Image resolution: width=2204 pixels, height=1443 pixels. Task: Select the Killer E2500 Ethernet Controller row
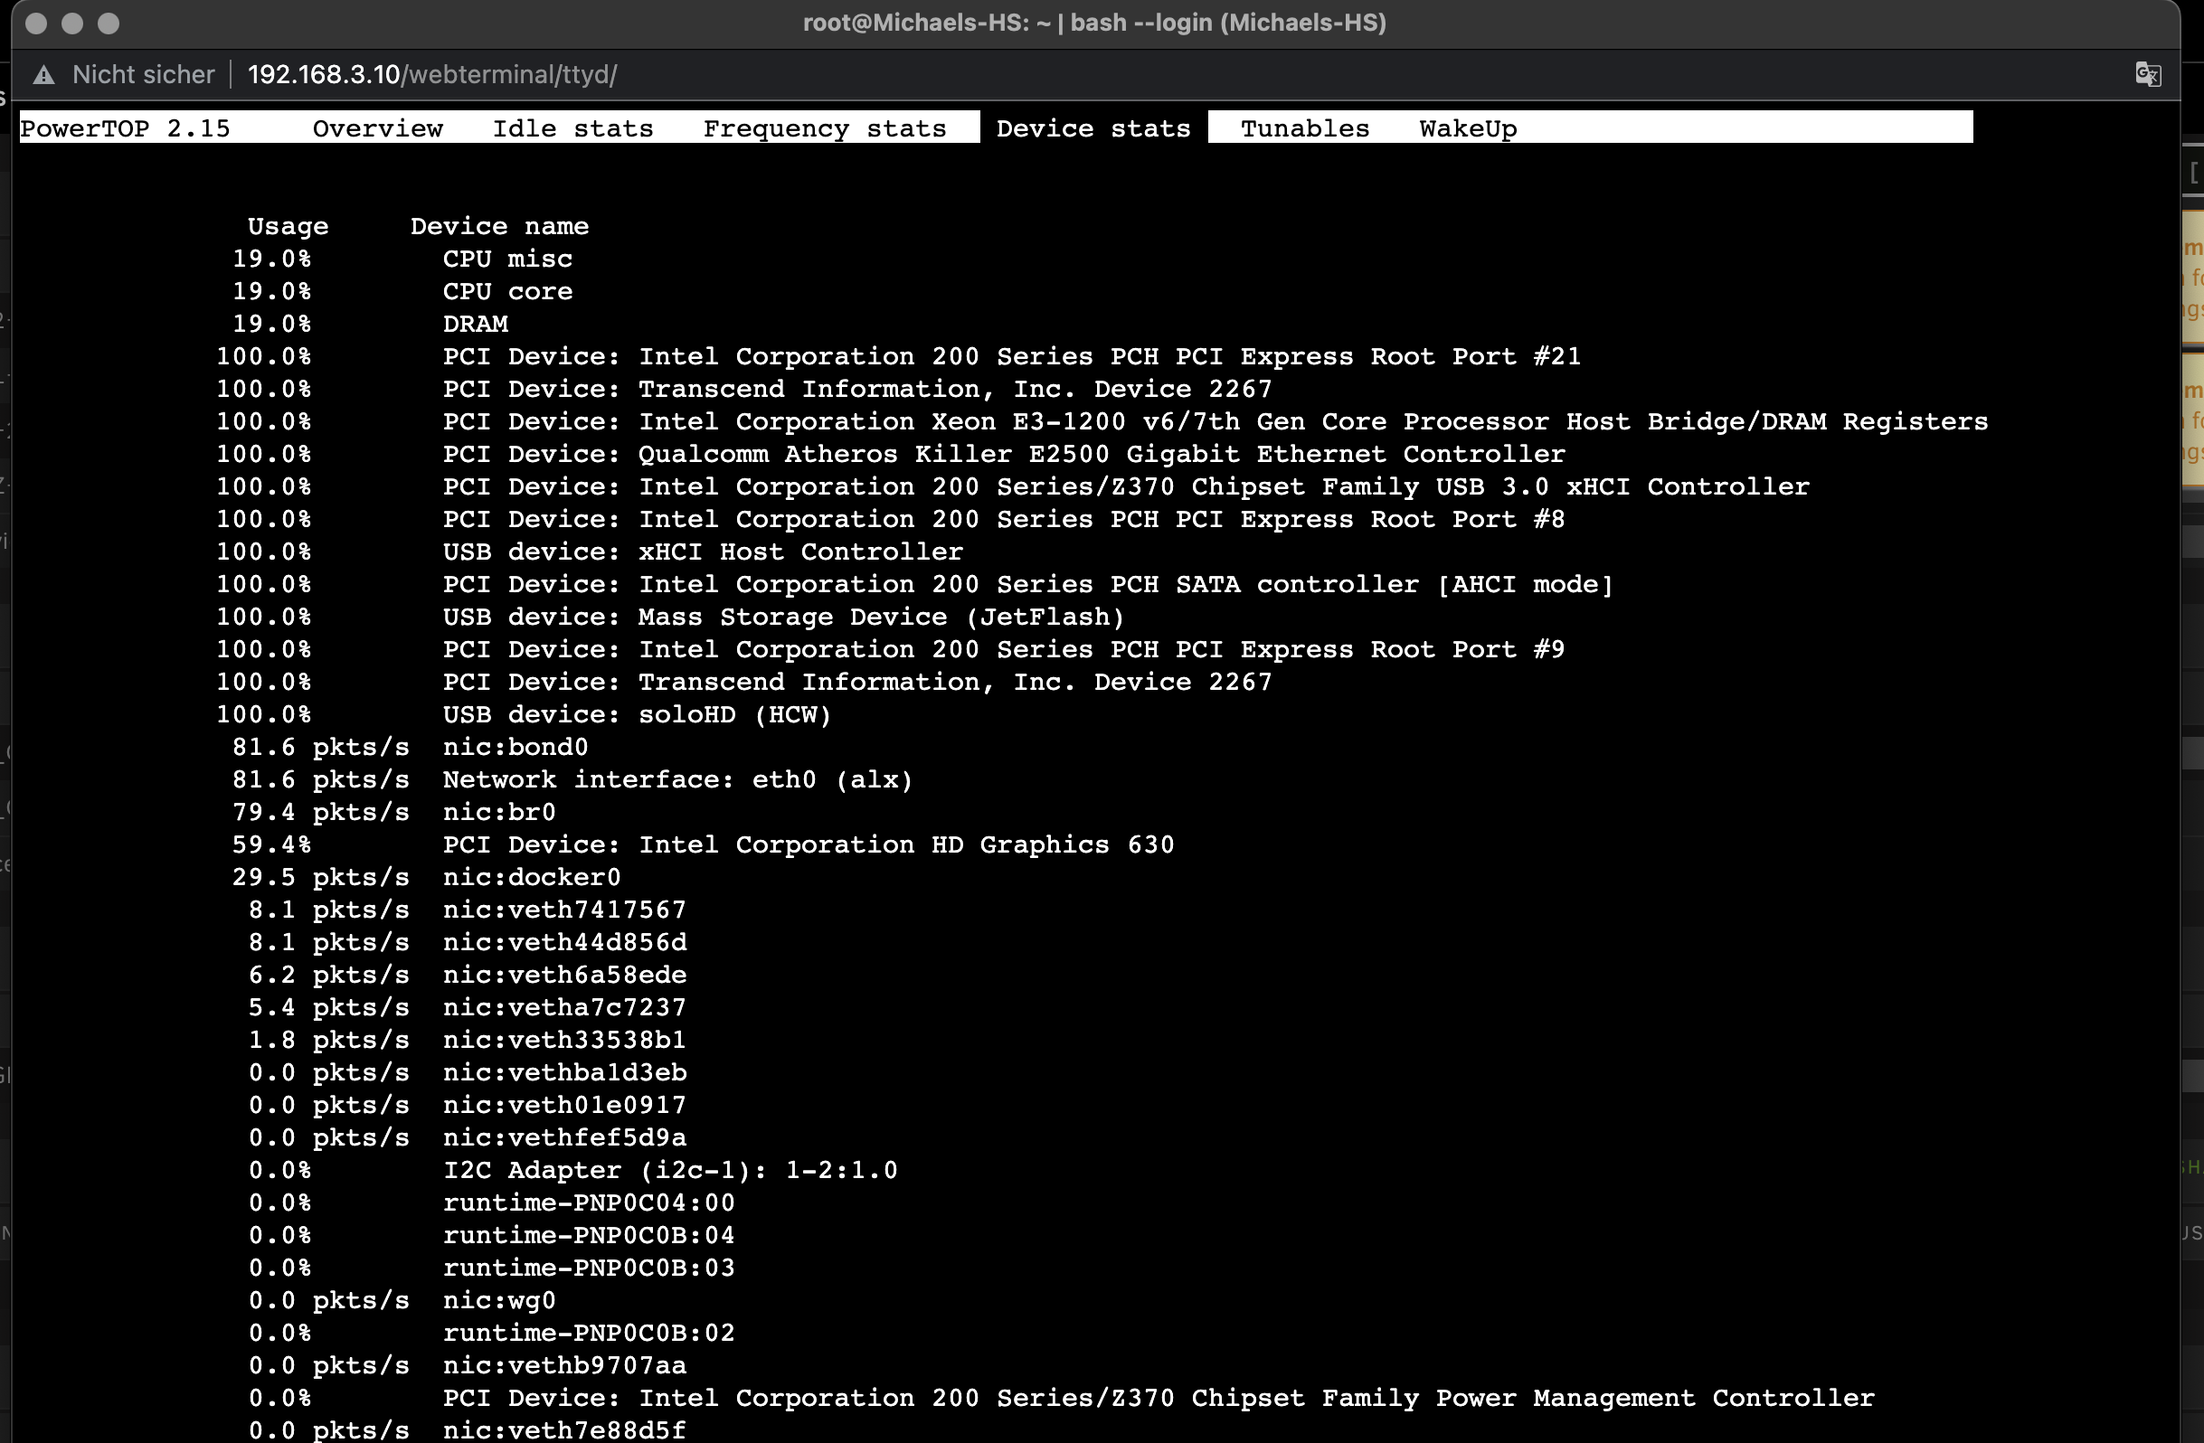1003,454
